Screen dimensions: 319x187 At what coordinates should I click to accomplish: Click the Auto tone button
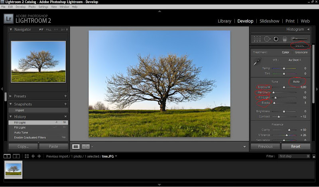click(296, 82)
